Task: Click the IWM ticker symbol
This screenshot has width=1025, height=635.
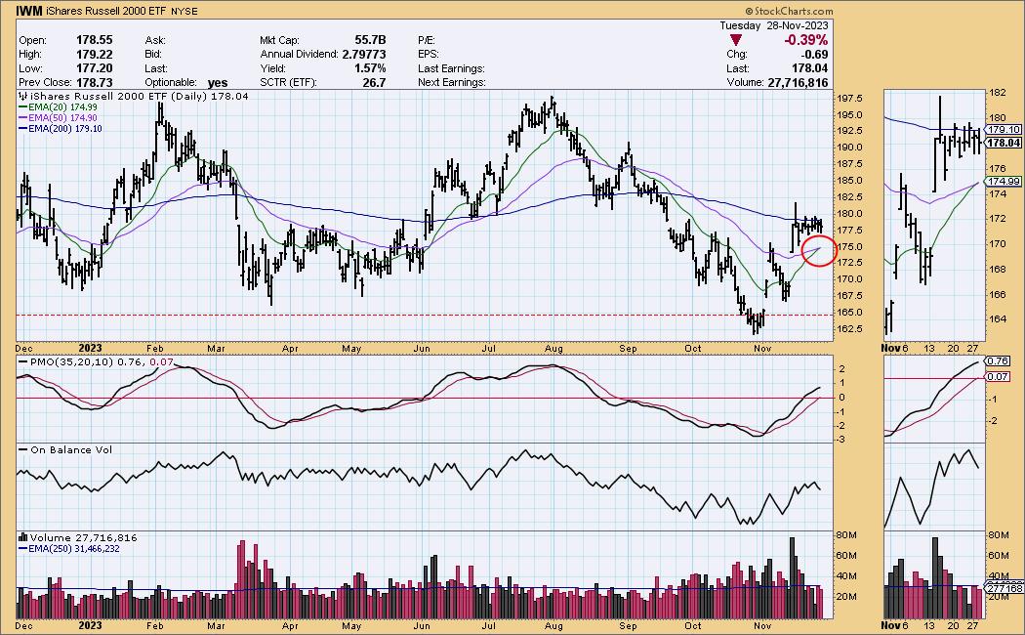Action: 28,11
